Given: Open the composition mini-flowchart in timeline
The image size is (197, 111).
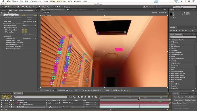Looking at the screenshot, I should [x=70, y=97].
